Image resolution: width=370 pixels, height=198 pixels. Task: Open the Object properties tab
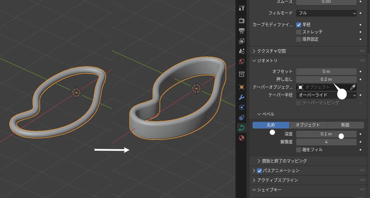(242, 87)
